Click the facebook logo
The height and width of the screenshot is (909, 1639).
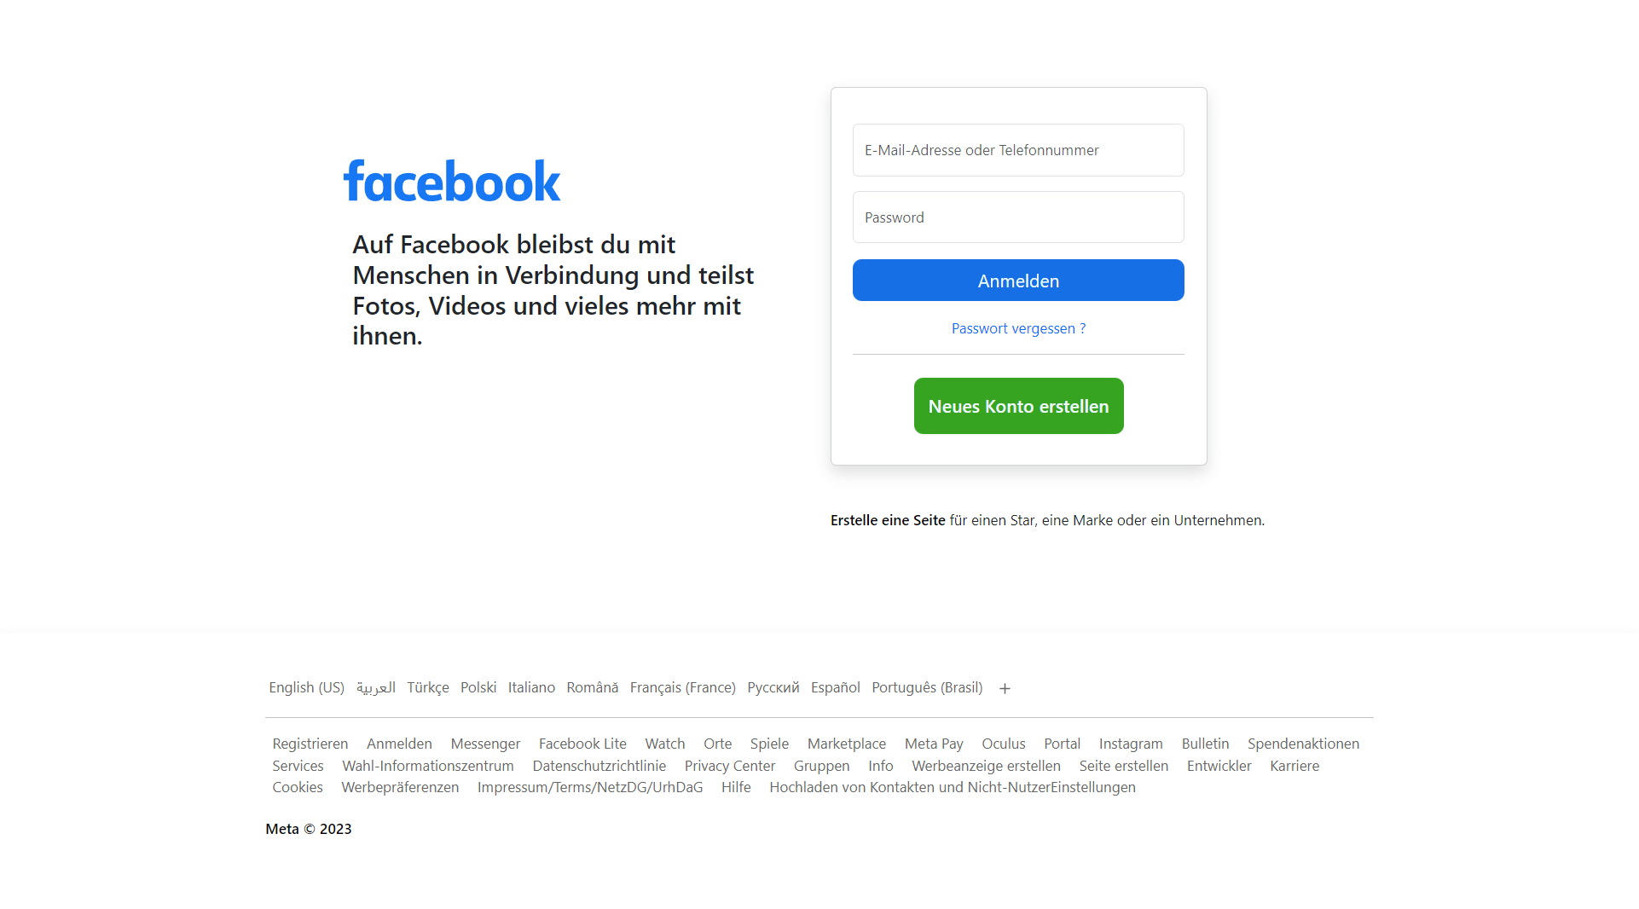click(x=452, y=181)
